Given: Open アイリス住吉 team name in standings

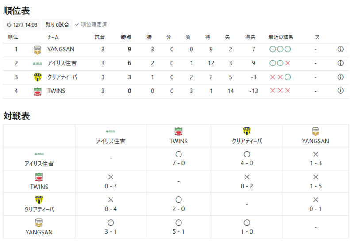Looking at the screenshot, I should click(x=62, y=63).
